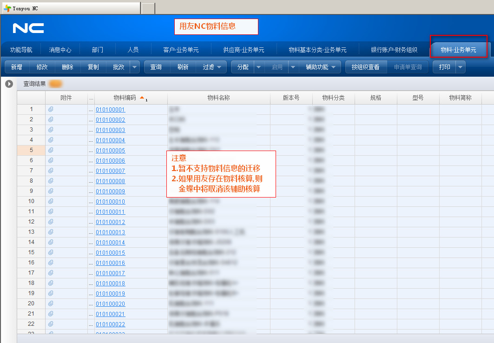The image size is (494, 343).
Task: Click the paperclip icon in row 20
Action: (x=51, y=303)
